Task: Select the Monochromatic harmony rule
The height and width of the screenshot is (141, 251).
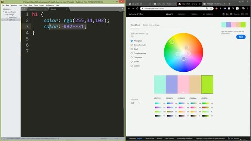Action: tap(132, 45)
